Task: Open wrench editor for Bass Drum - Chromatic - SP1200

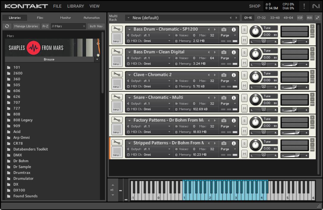Action: click(117, 29)
